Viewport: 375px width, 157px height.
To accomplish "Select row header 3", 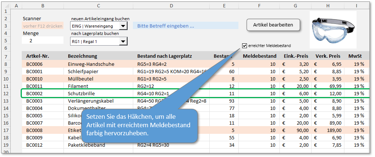I will [x=6, y=26].
